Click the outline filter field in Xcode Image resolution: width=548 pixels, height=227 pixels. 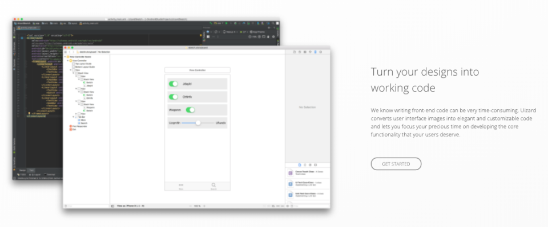86,206
